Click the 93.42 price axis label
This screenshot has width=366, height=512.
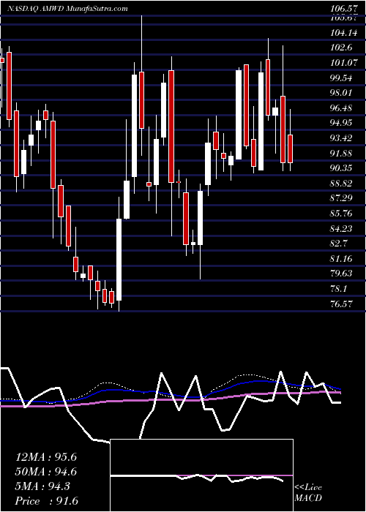pos(342,138)
